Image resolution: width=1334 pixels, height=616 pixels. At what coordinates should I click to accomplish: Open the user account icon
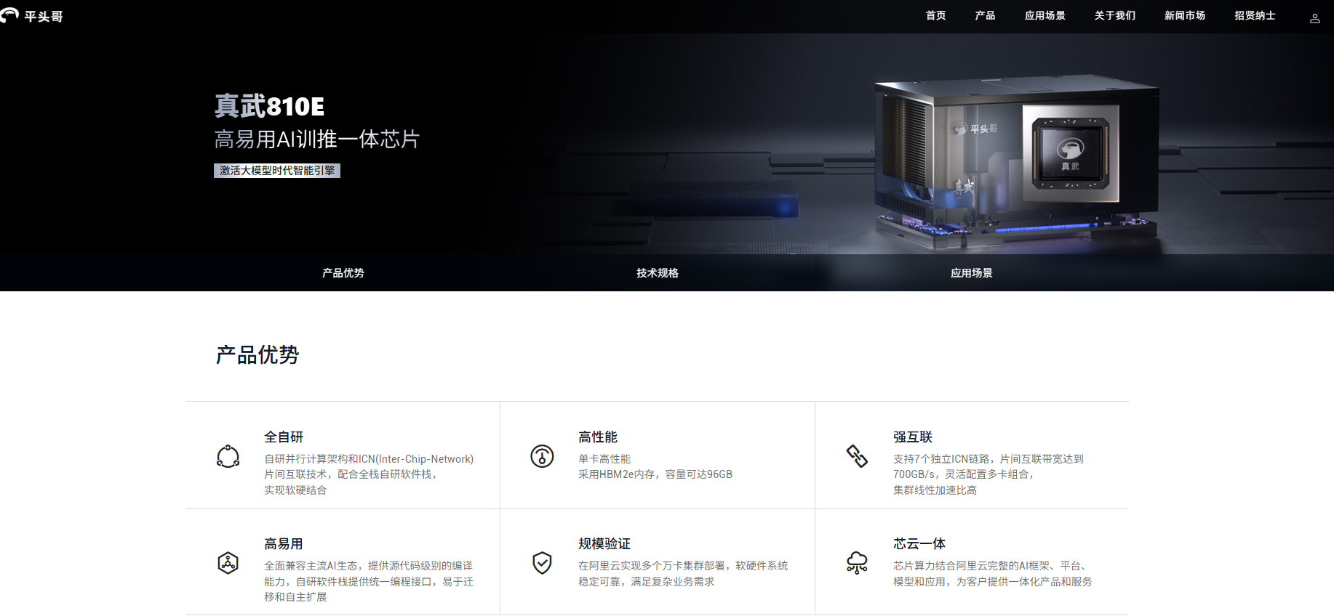[x=1314, y=19]
